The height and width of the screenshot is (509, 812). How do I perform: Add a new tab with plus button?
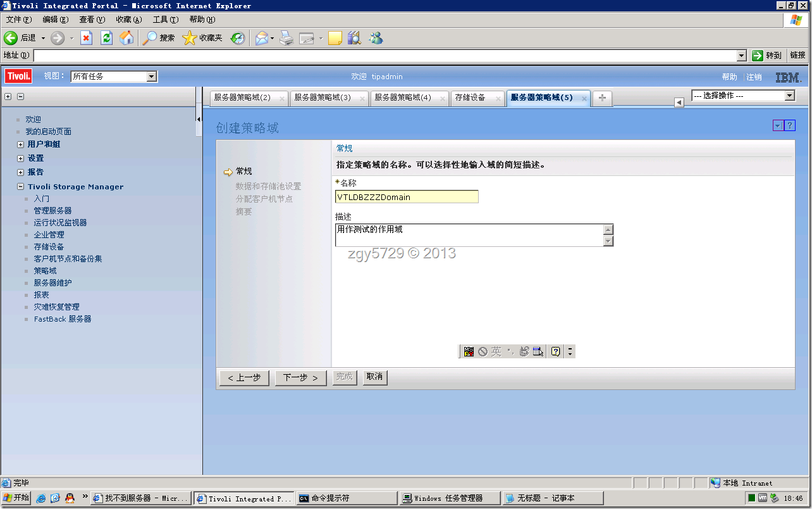[x=602, y=97]
